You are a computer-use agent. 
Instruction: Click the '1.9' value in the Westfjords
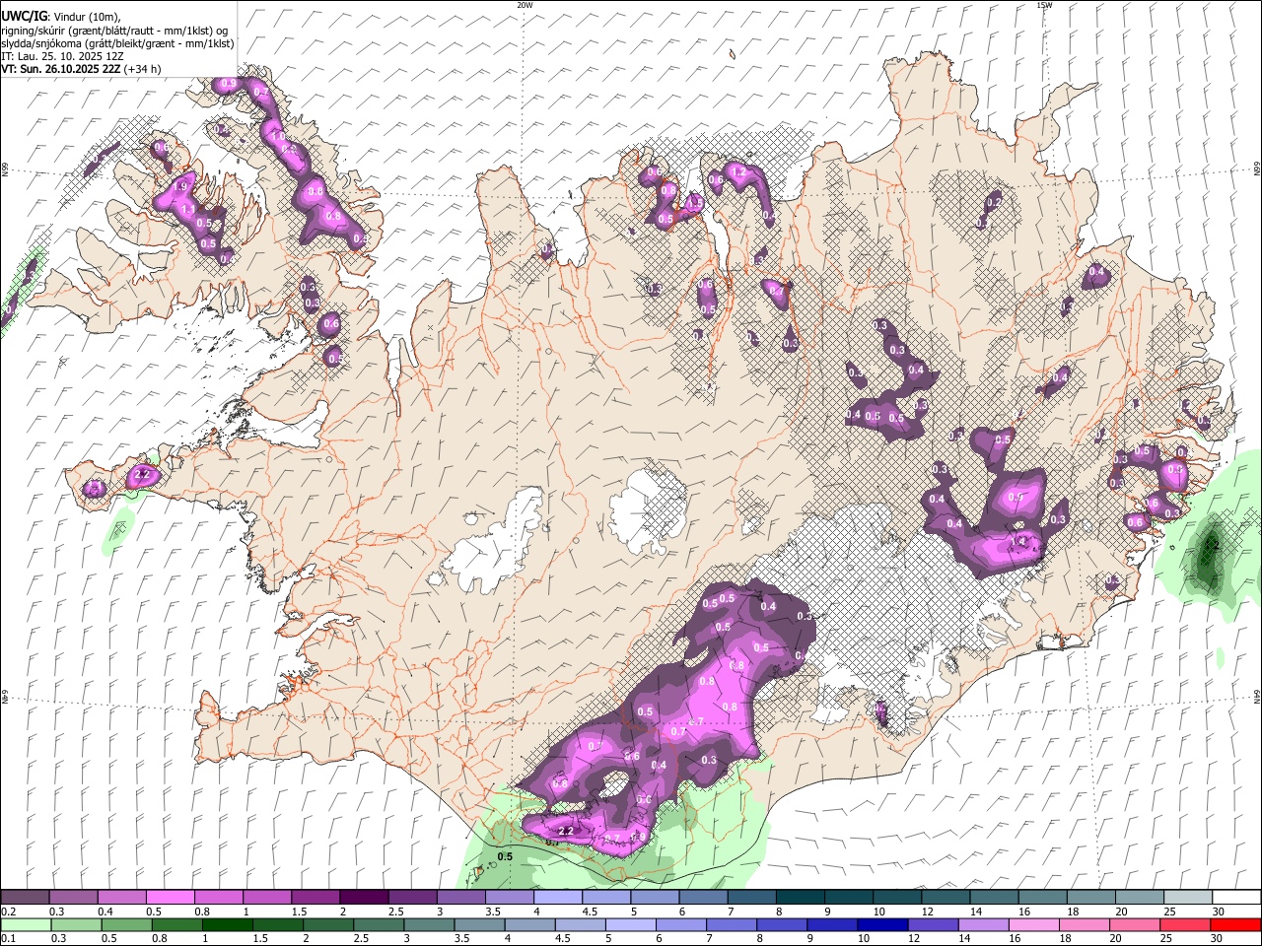(x=180, y=186)
